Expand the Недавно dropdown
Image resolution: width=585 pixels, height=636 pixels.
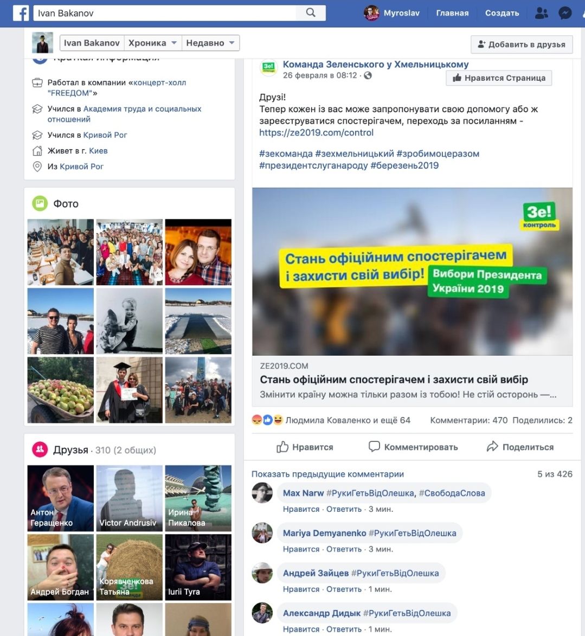(210, 43)
